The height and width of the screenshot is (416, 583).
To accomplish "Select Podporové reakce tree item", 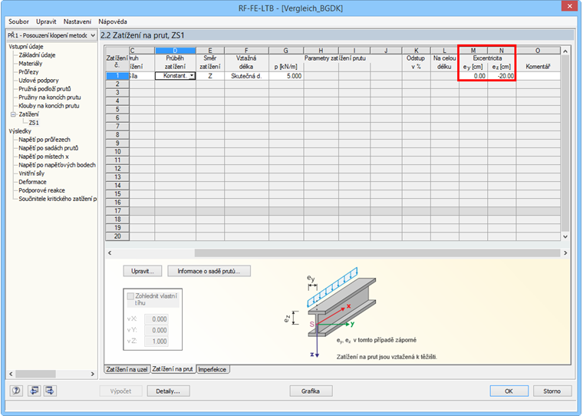I will tap(41, 190).
